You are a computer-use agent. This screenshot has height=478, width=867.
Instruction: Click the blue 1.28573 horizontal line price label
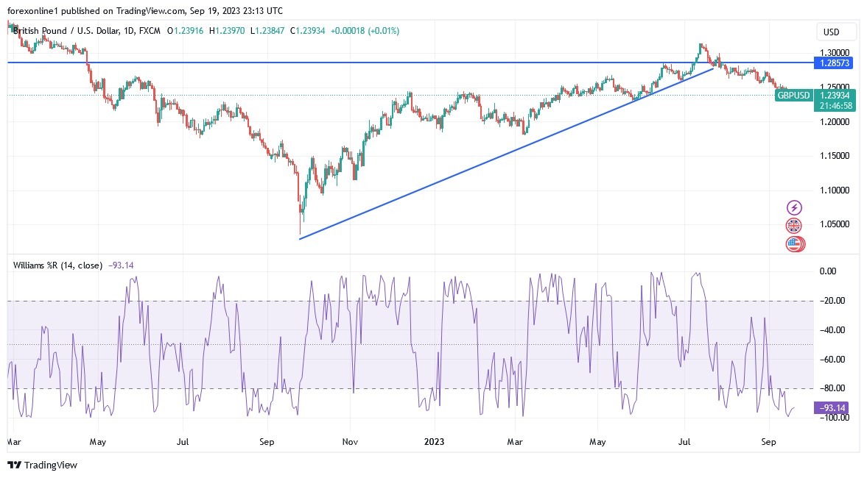point(836,63)
